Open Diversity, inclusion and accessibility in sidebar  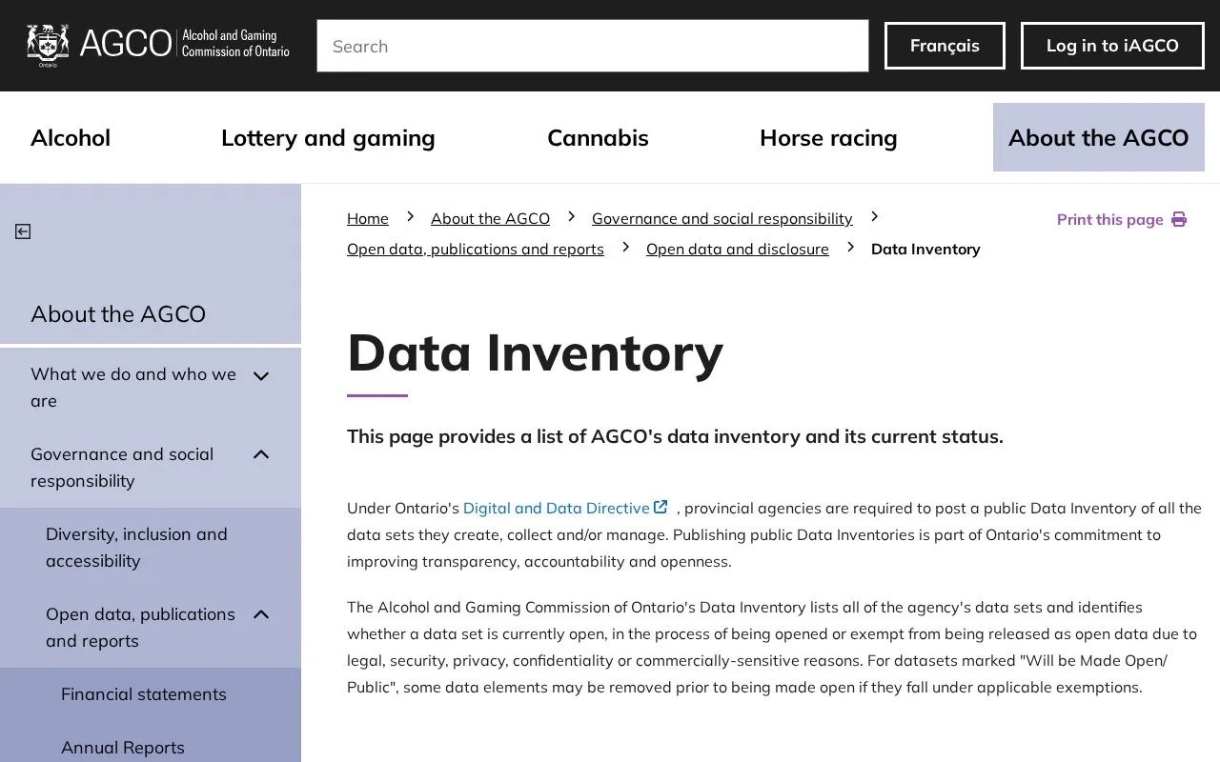136,548
